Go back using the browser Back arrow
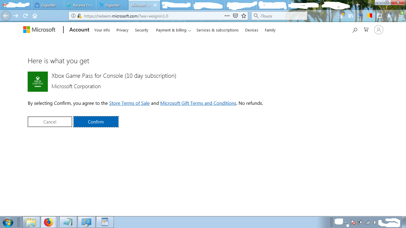This screenshot has height=228, width=406. [x=7, y=16]
